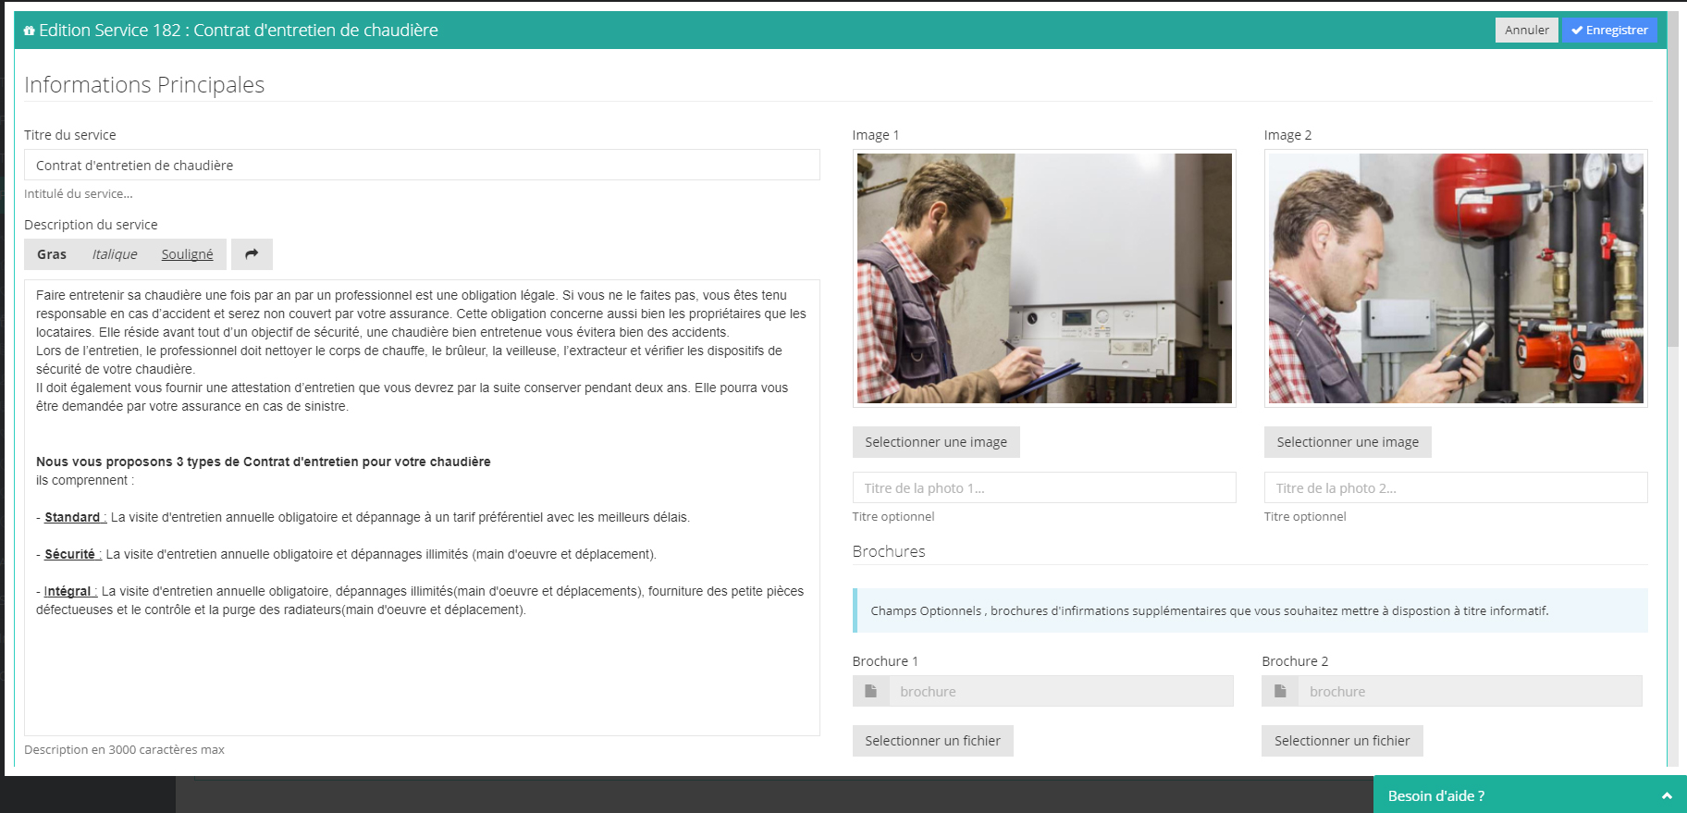Screen dimensions: 1687x813
Task: Click the bold line 'Nous vous proposons 3 types'
Action: tap(264, 462)
